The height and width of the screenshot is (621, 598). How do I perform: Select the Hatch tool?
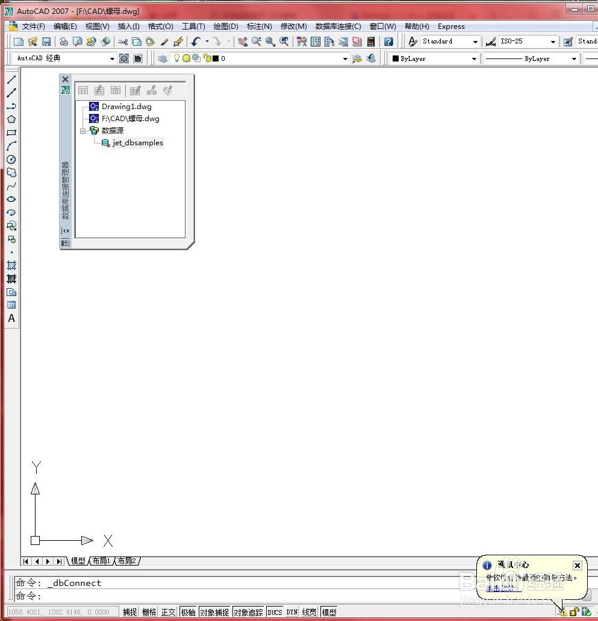[11, 265]
